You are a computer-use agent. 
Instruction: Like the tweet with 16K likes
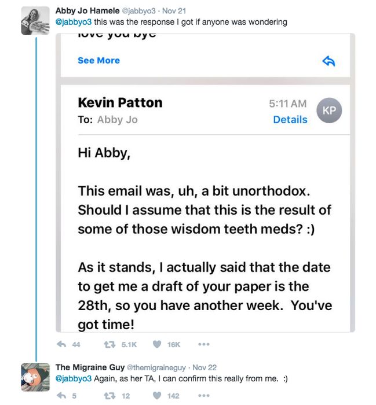tap(157, 344)
